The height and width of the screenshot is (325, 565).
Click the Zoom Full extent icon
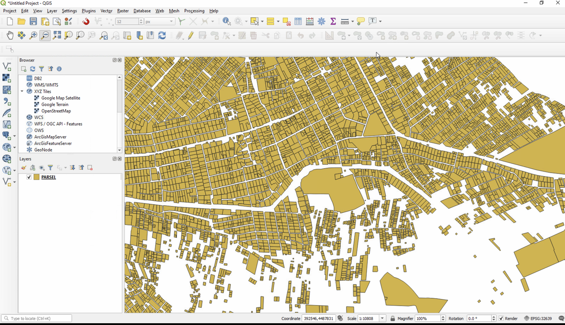pos(56,36)
